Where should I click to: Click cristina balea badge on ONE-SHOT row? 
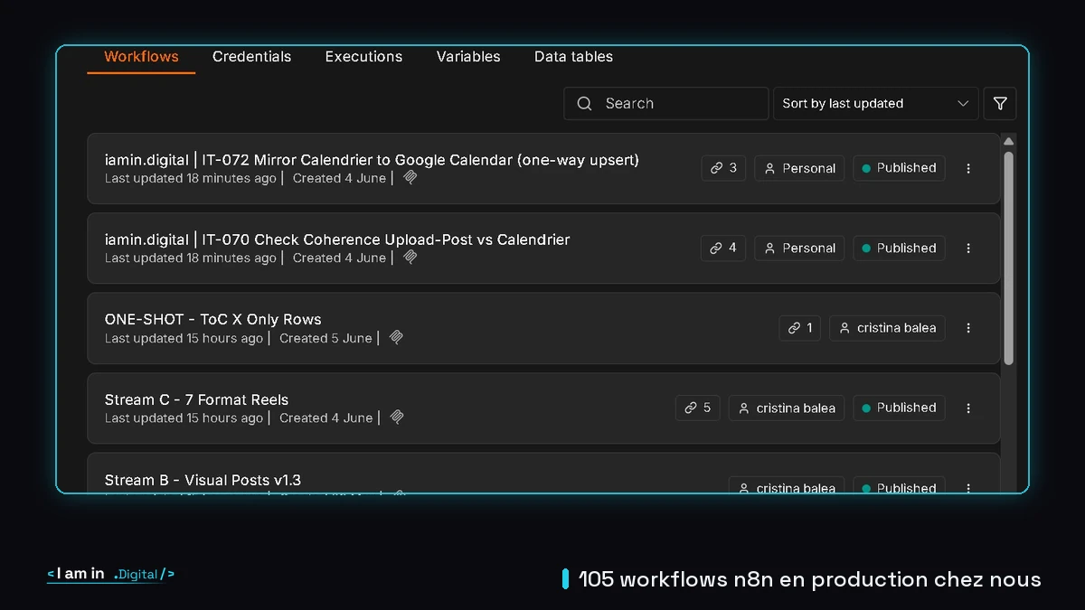[888, 328]
